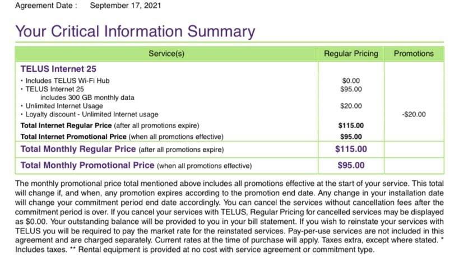The height and width of the screenshot is (262, 464).
Task: Click the -$20.00 promotion amount
Action: click(414, 114)
